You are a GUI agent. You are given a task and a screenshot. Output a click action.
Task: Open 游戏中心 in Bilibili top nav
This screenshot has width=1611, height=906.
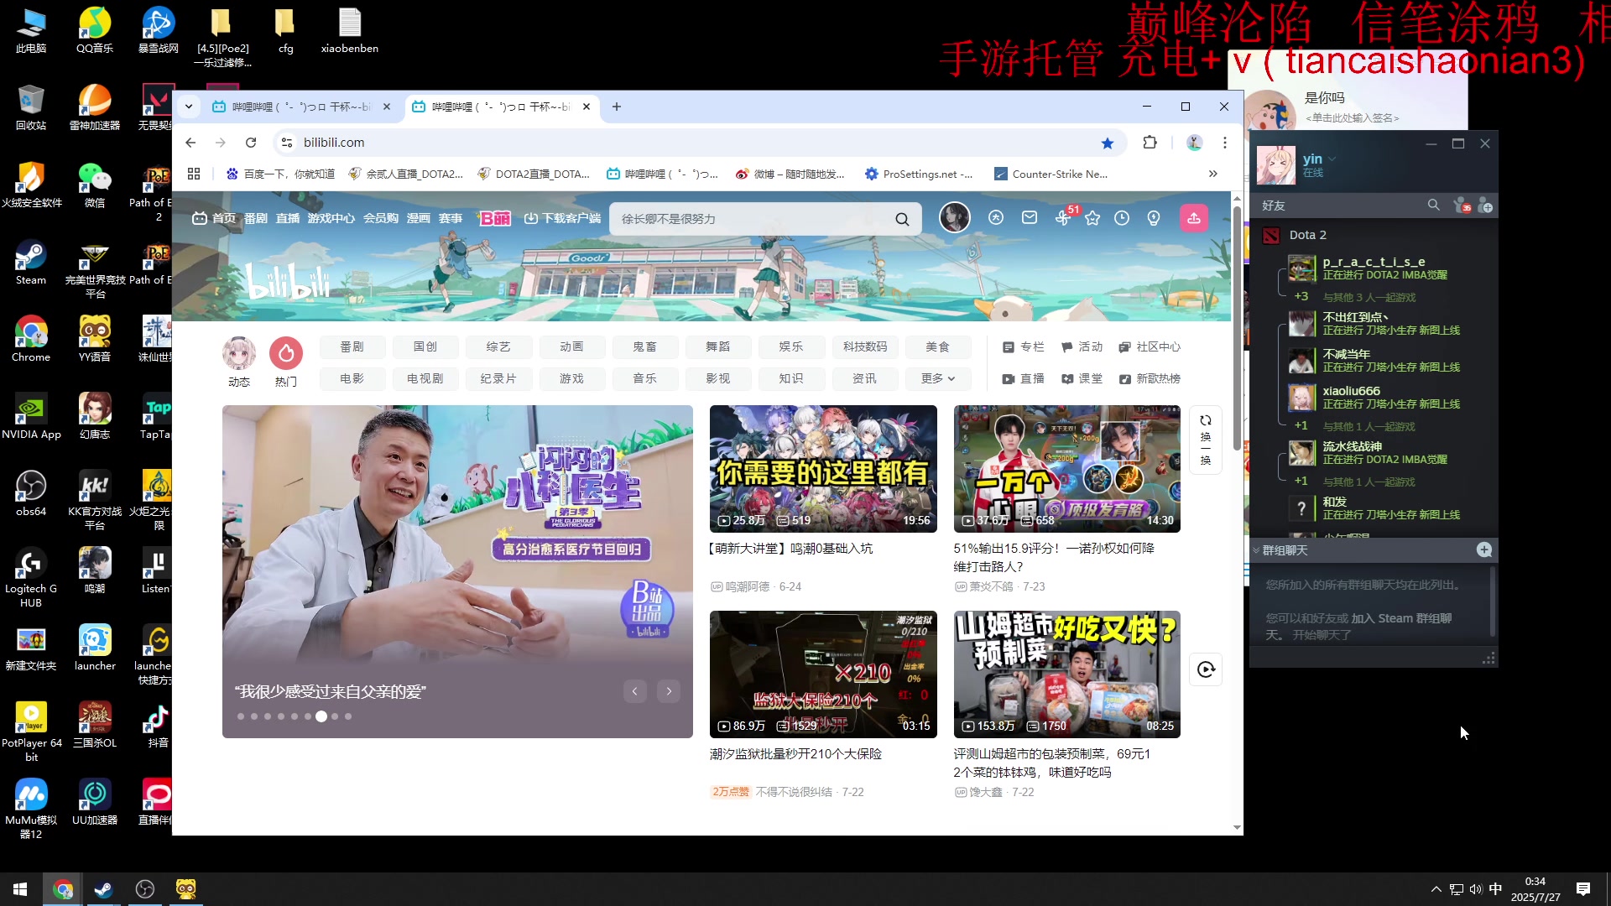[331, 218]
